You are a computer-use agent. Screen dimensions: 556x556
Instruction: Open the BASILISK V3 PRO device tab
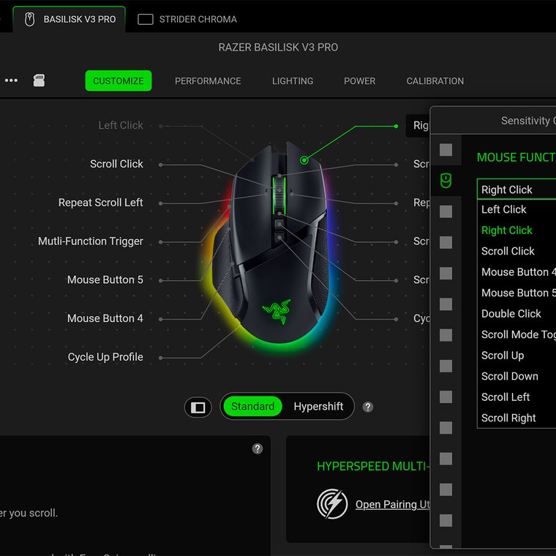coord(69,19)
